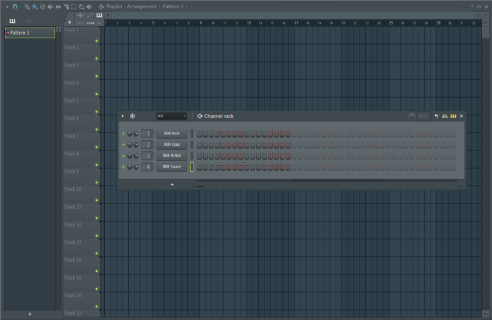
Task: Choose the Select marquee tool
Action: click(x=74, y=6)
